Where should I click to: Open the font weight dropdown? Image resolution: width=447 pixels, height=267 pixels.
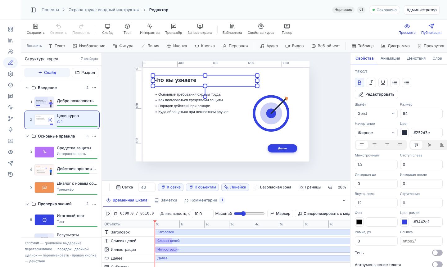(376, 133)
